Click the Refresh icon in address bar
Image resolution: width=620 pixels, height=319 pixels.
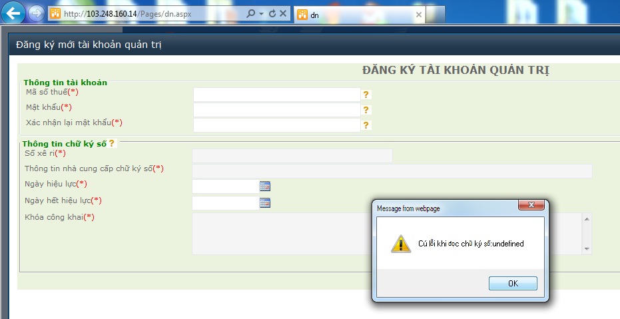(x=272, y=14)
